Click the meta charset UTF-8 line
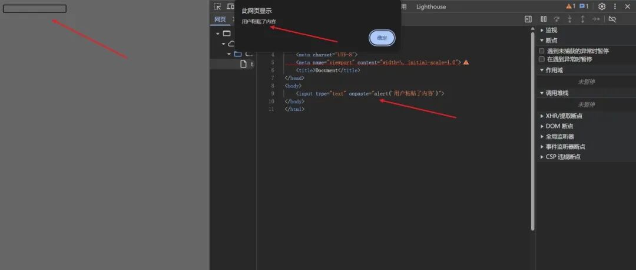Viewport: 636px width, 270px height. pos(327,55)
